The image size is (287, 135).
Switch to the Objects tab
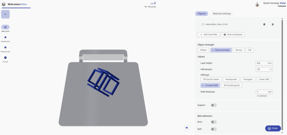point(202,13)
